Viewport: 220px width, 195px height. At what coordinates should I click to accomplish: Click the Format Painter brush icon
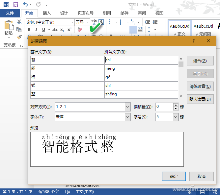tap(19, 37)
